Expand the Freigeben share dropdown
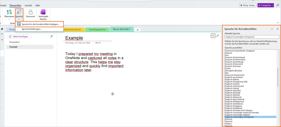Screen dimensions: 281x127 [273, 5]
